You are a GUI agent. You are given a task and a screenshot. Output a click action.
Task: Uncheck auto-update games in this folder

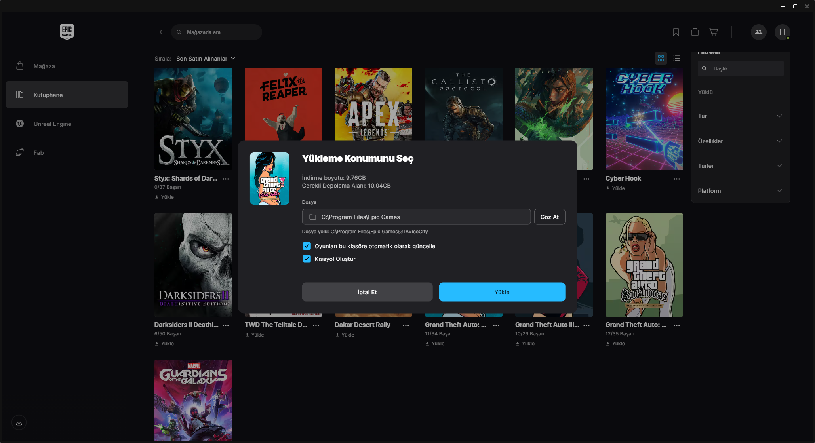pos(307,246)
